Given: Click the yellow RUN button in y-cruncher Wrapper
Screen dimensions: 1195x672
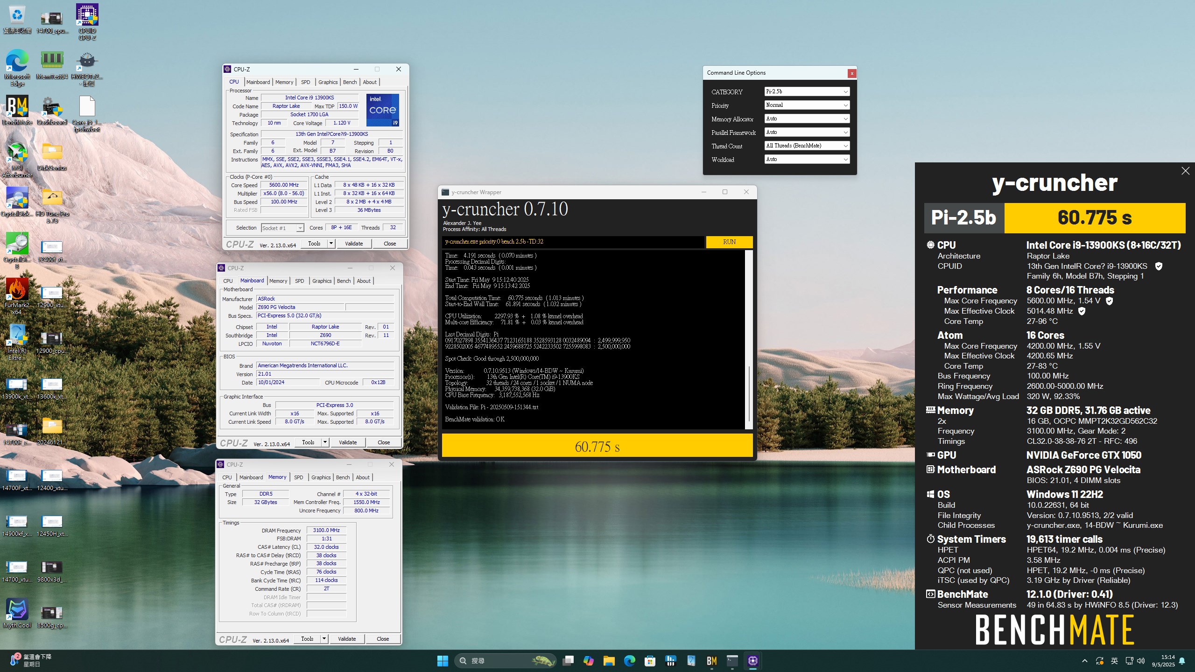Looking at the screenshot, I should pos(729,242).
